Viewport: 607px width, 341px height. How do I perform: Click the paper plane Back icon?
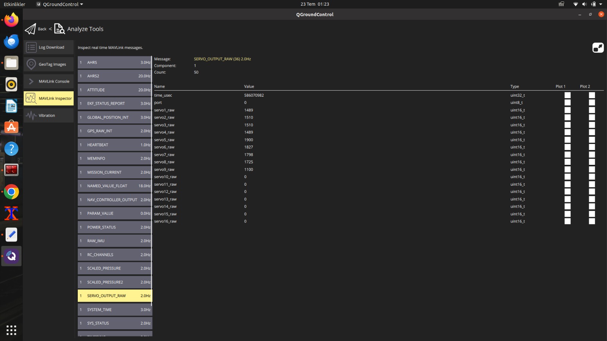tap(30, 29)
